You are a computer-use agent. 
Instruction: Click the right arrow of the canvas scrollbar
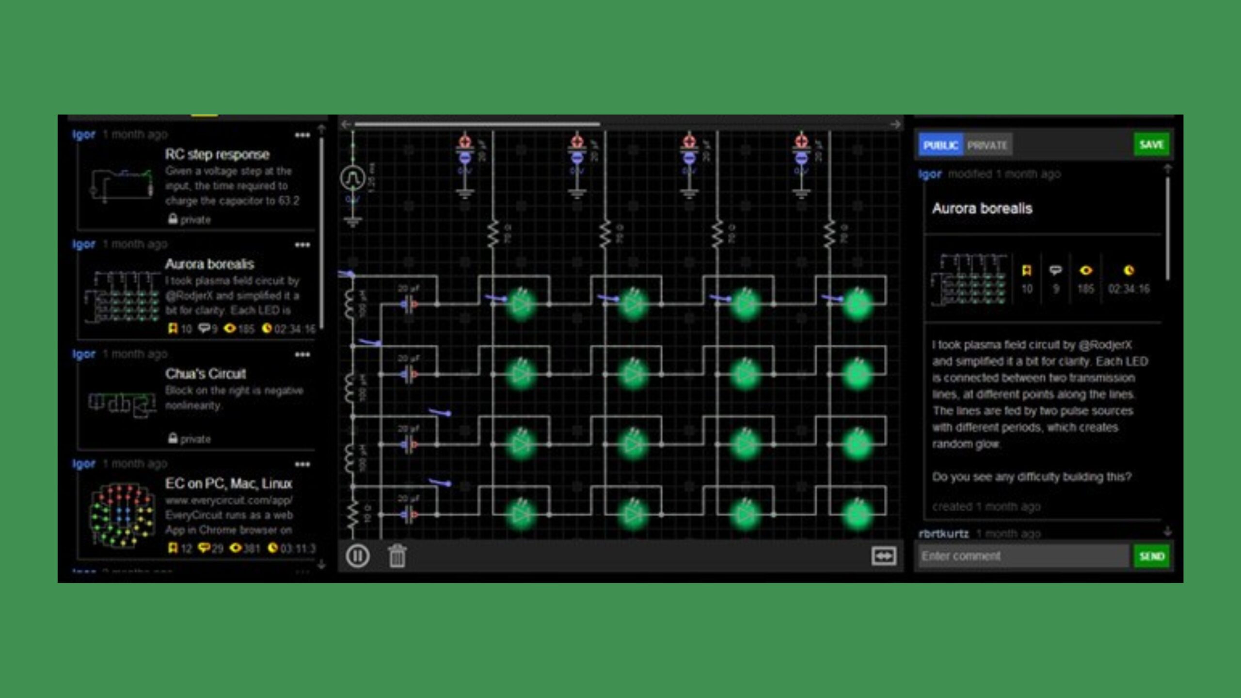(896, 125)
